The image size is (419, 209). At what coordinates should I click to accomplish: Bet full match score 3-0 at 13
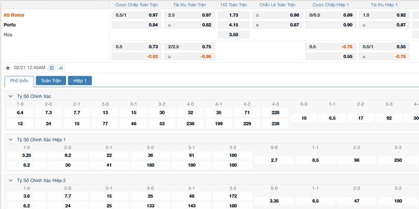[x=105, y=112]
